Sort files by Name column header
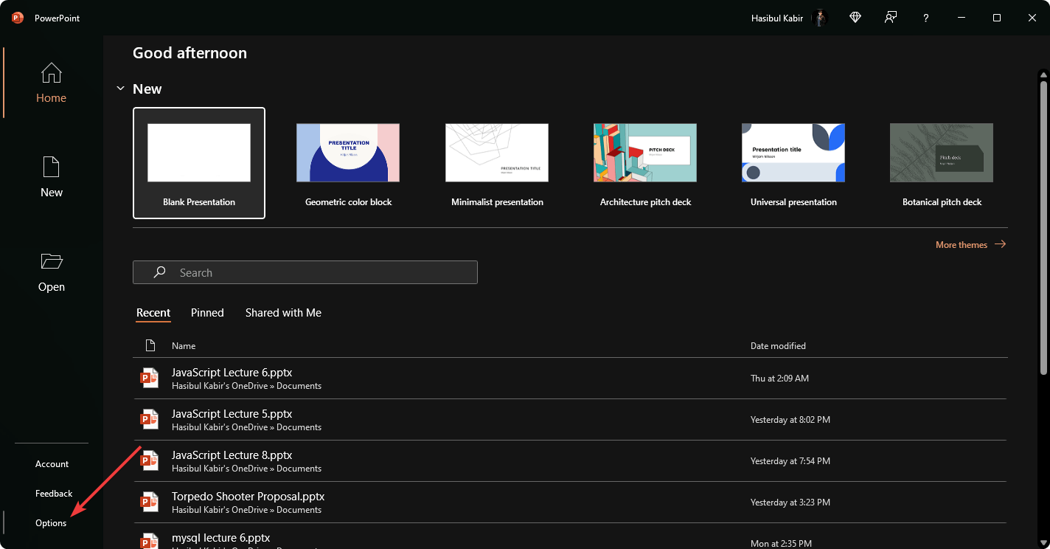Viewport: 1050px width, 549px height. tap(184, 345)
